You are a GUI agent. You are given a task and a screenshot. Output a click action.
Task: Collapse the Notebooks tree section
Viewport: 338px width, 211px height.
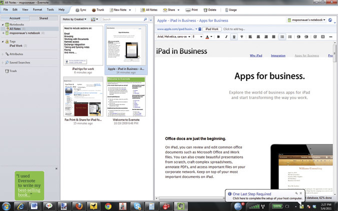coord(3,24)
